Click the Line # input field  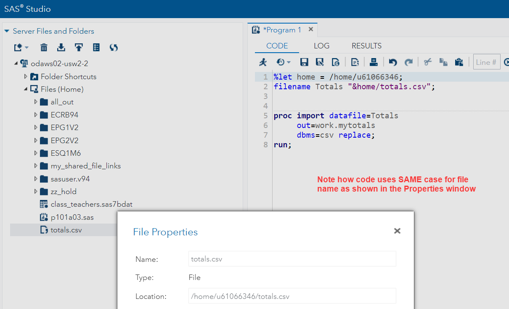click(486, 62)
